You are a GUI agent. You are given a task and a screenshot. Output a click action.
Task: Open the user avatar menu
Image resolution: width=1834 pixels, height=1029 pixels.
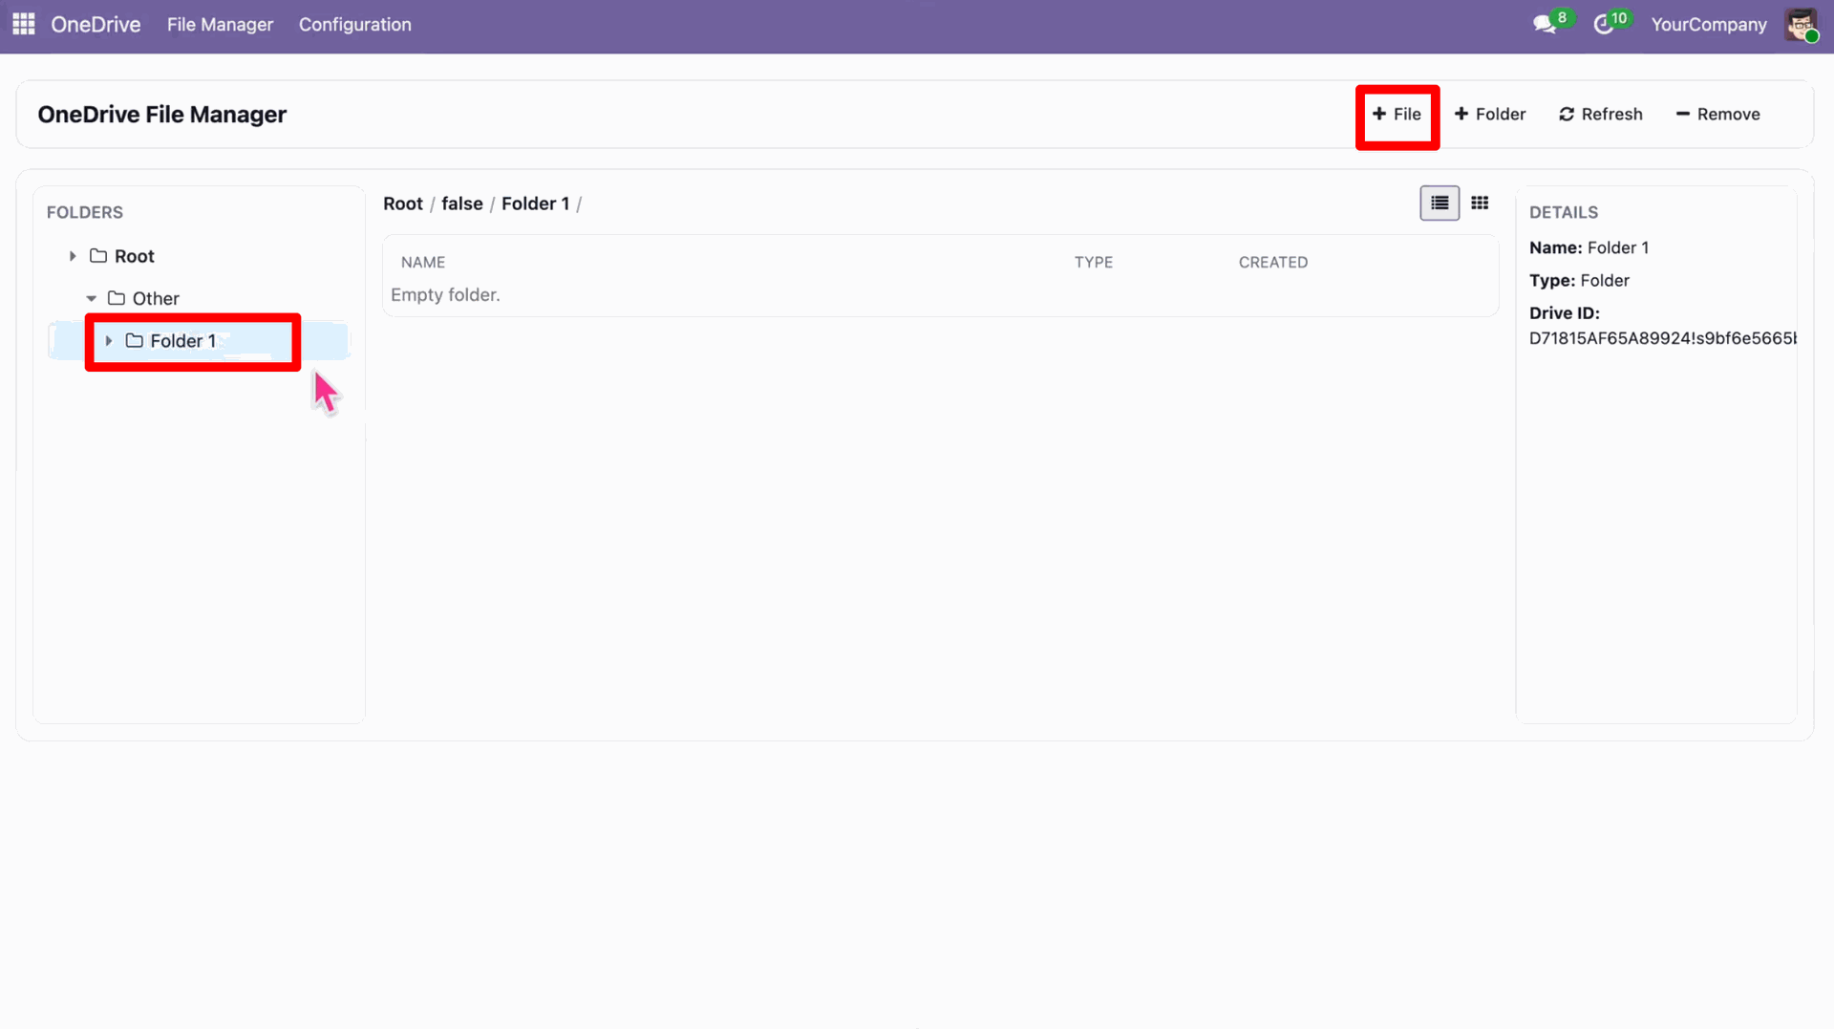[x=1801, y=24]
